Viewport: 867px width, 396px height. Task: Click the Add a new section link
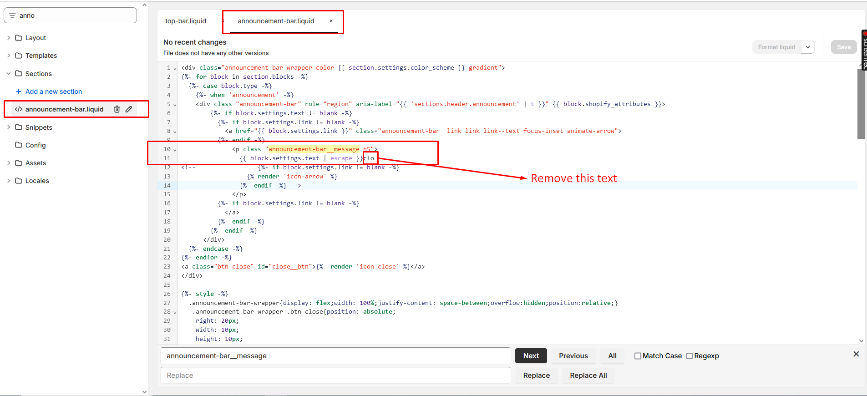point(54,91)
